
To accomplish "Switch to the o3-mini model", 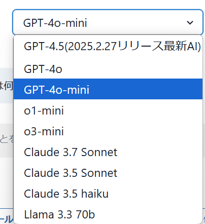I will point(108,131).
